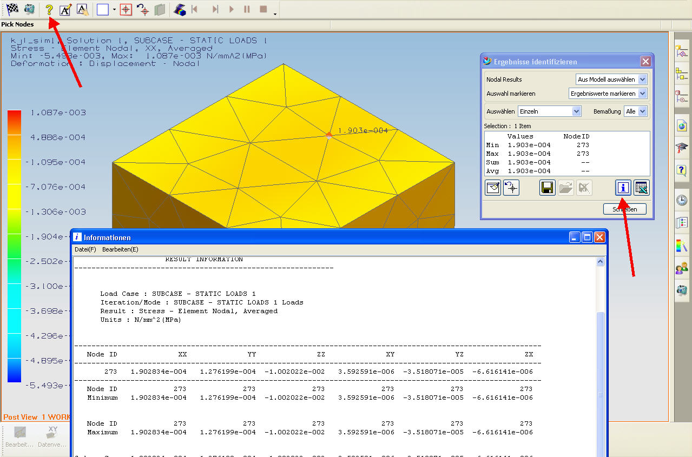Click the clear selection brush icon in dialog
The height and width of the screenshot is (457, 692).
493,188
